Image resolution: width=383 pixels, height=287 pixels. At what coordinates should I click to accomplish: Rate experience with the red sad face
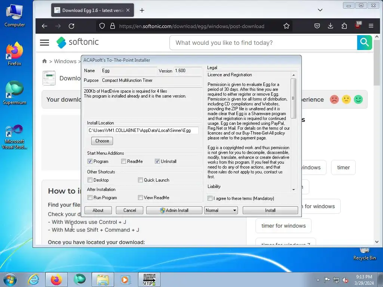pyautogui.click(x=334, y=99)
